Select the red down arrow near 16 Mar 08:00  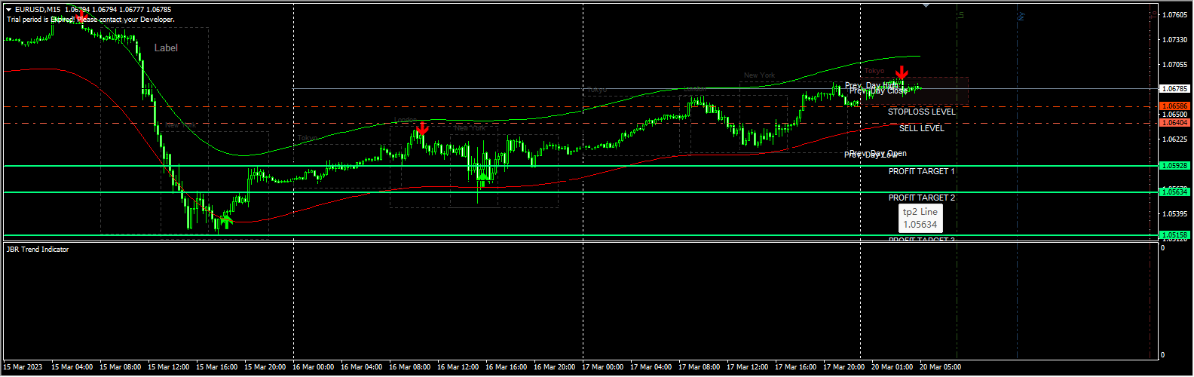pyautogui.click(x=422, y=128)
